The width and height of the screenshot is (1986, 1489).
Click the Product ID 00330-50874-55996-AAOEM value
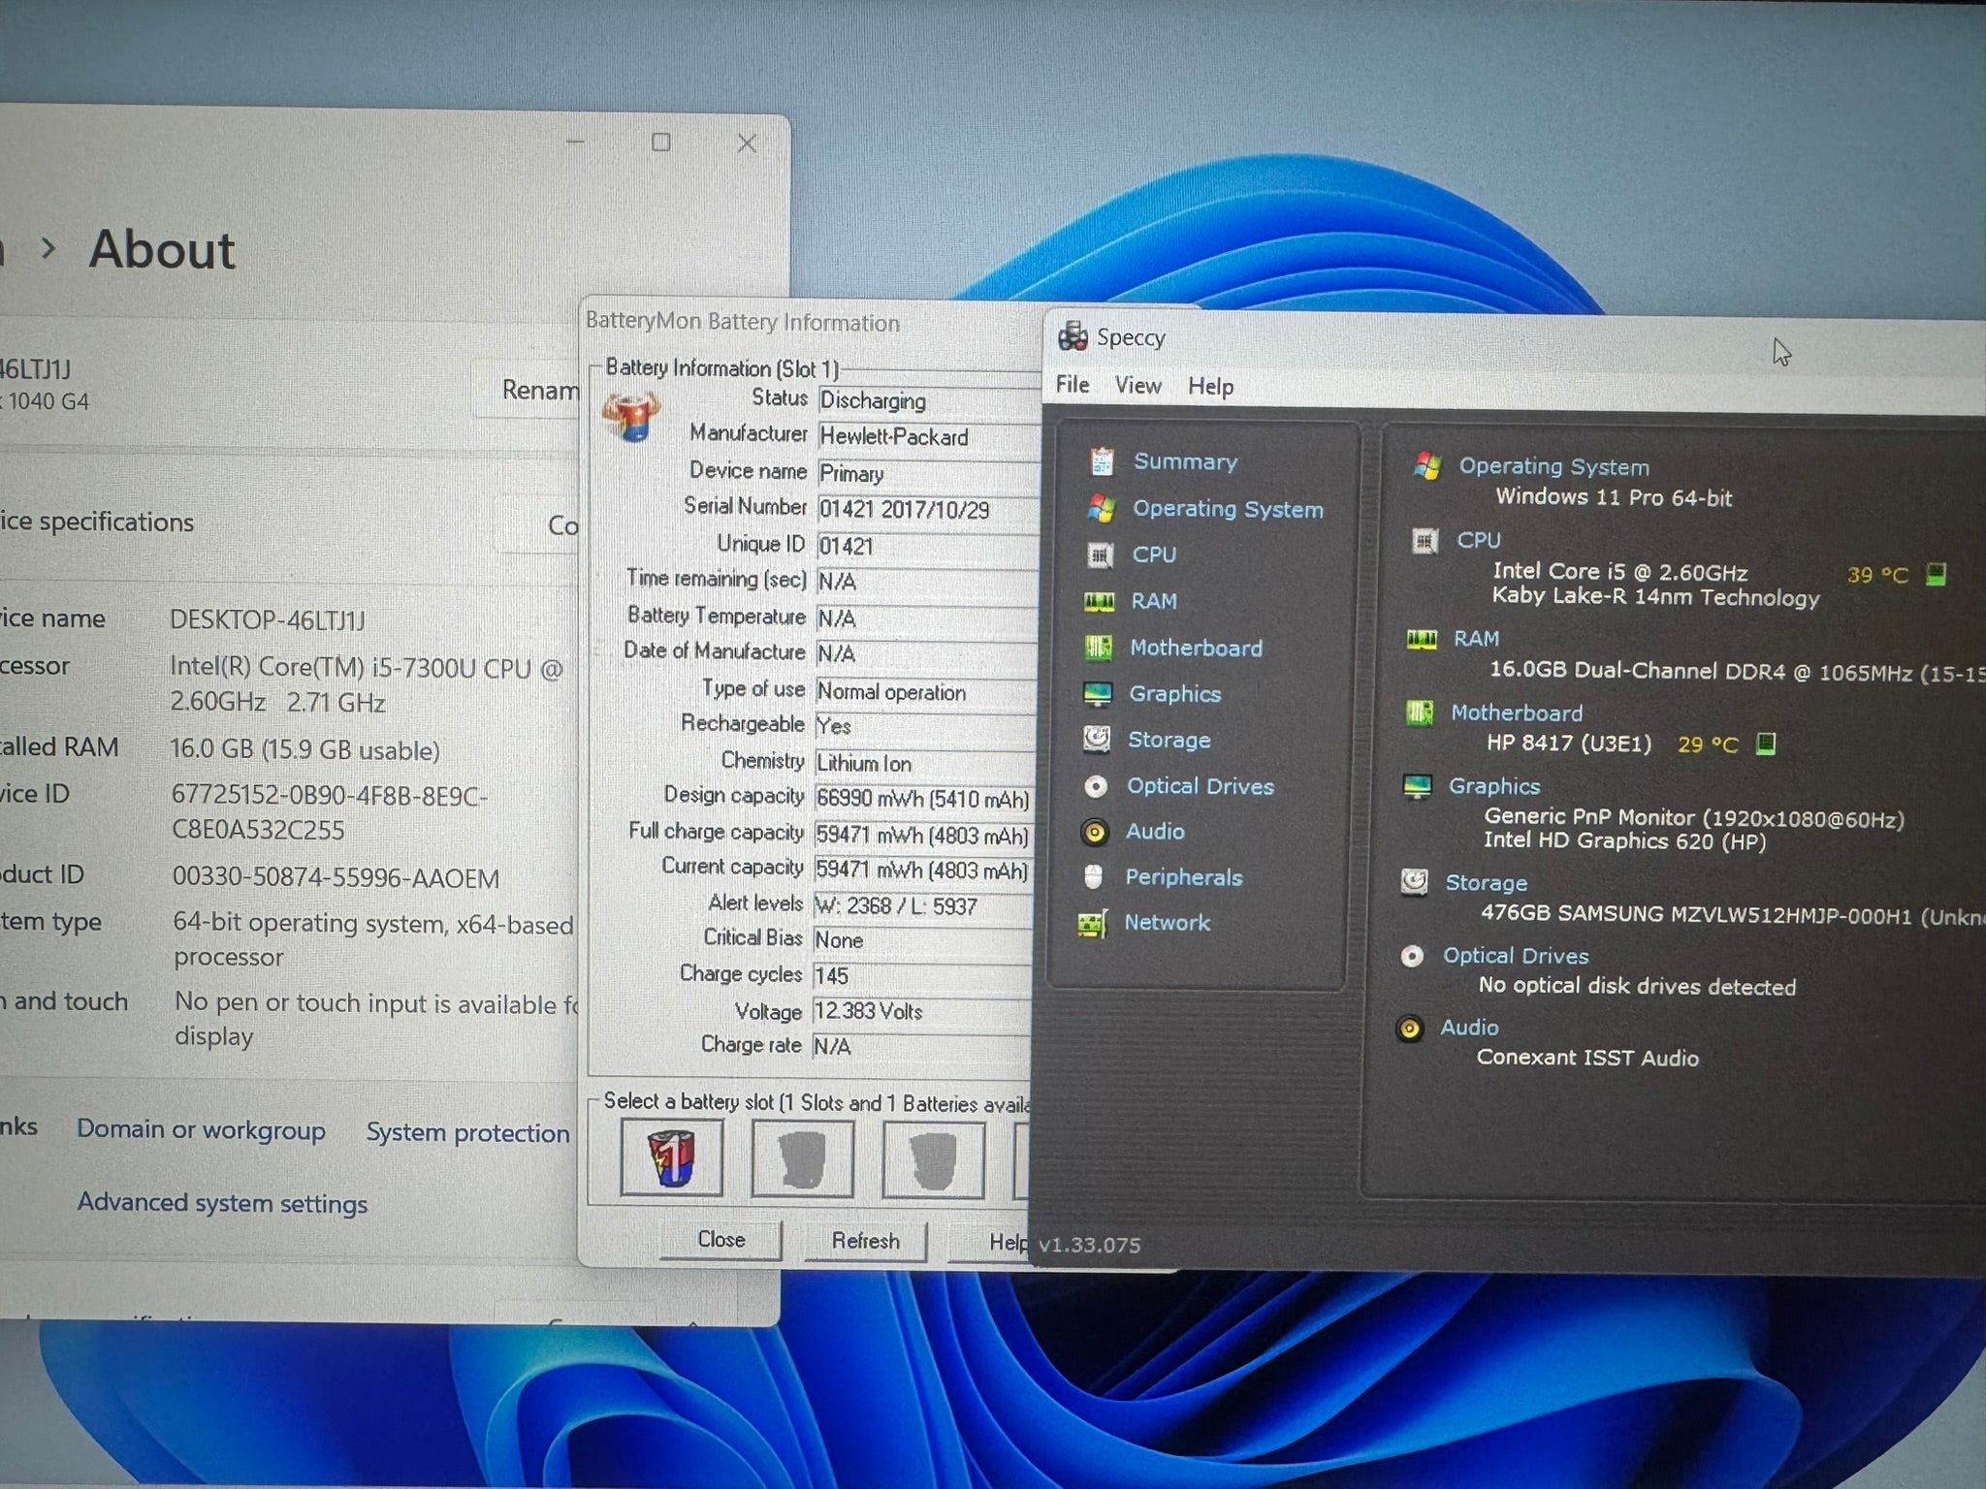pyautogui.click(x=336, y=878)
